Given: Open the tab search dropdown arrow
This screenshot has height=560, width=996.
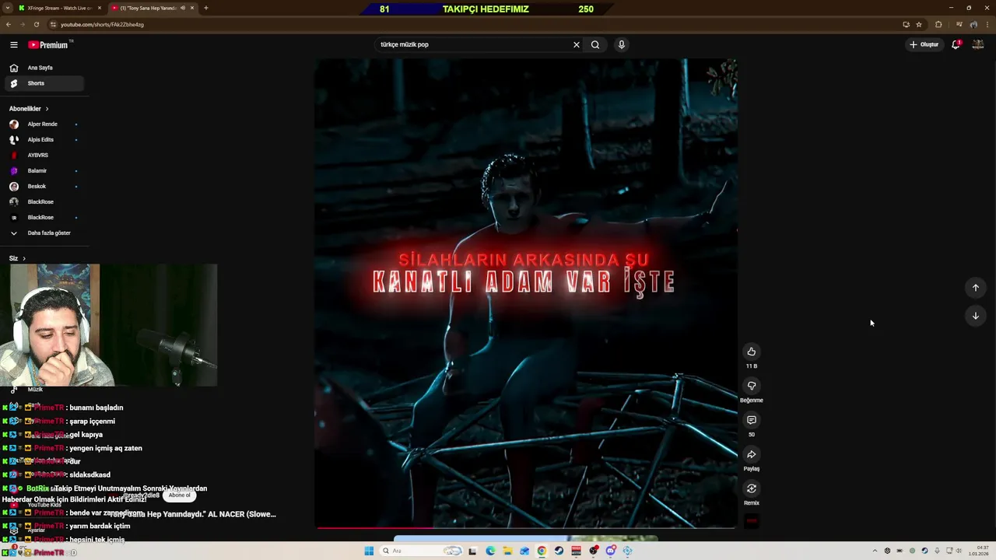Looking at the screenshot, I should pyautogui.click(x=8, y=8).
